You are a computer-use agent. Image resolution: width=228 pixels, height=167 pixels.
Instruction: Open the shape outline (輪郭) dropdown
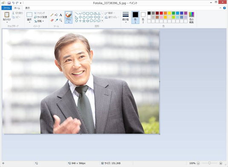tap(110, 13)
